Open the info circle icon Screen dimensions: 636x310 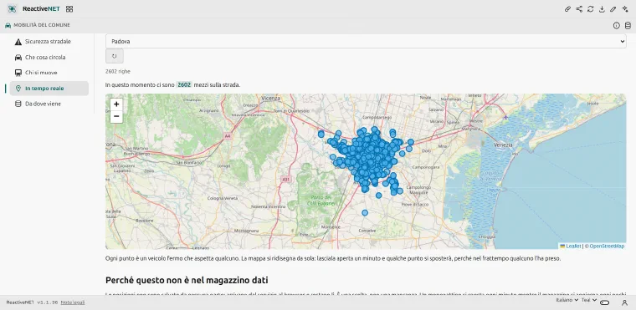click(x=617, y=26)
